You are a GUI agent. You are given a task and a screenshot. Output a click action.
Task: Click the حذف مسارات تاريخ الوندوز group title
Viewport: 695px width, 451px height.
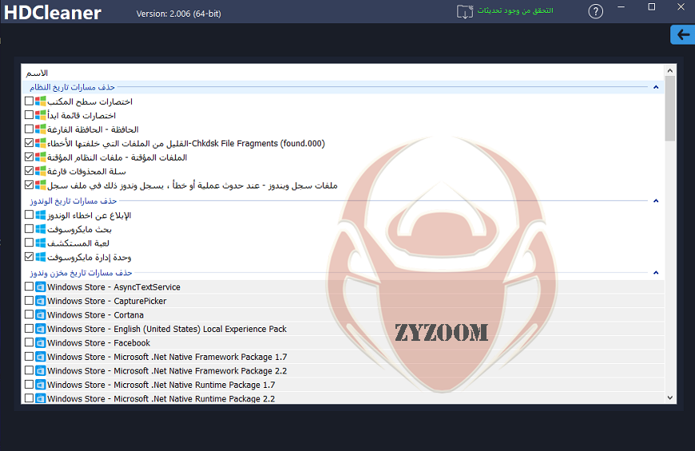coord(73,200)
